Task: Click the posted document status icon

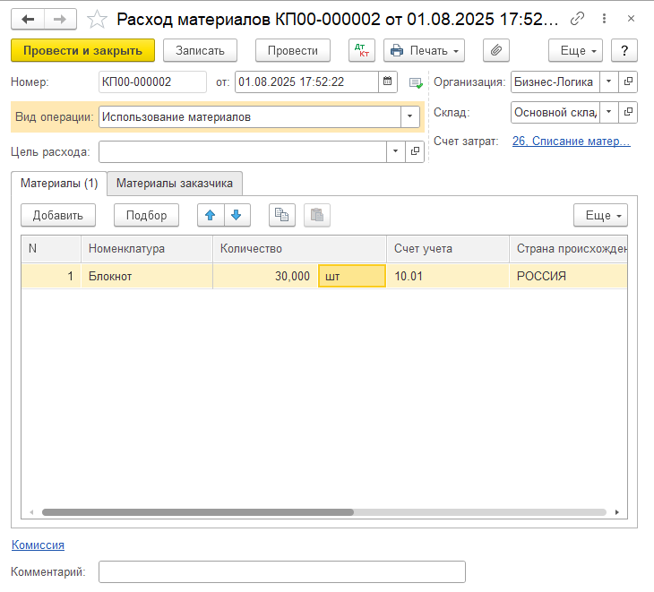Action: pos(416,82)
